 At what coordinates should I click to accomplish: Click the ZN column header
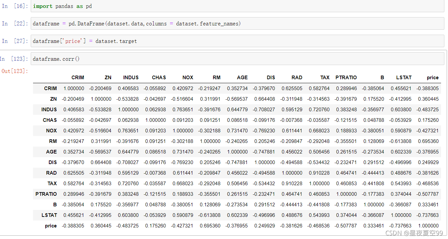108,78
